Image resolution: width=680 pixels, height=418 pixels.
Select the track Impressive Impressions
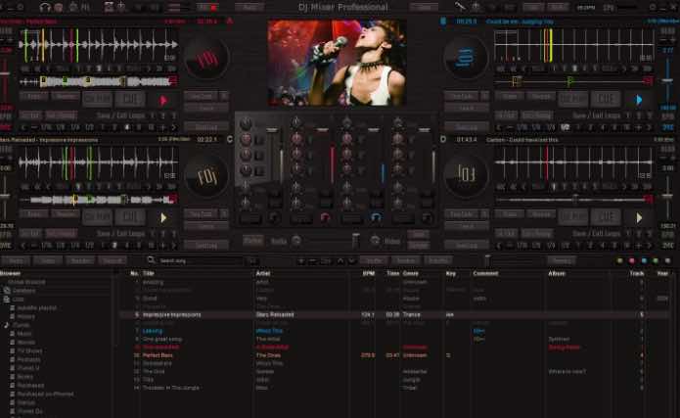tap(393, 314)
